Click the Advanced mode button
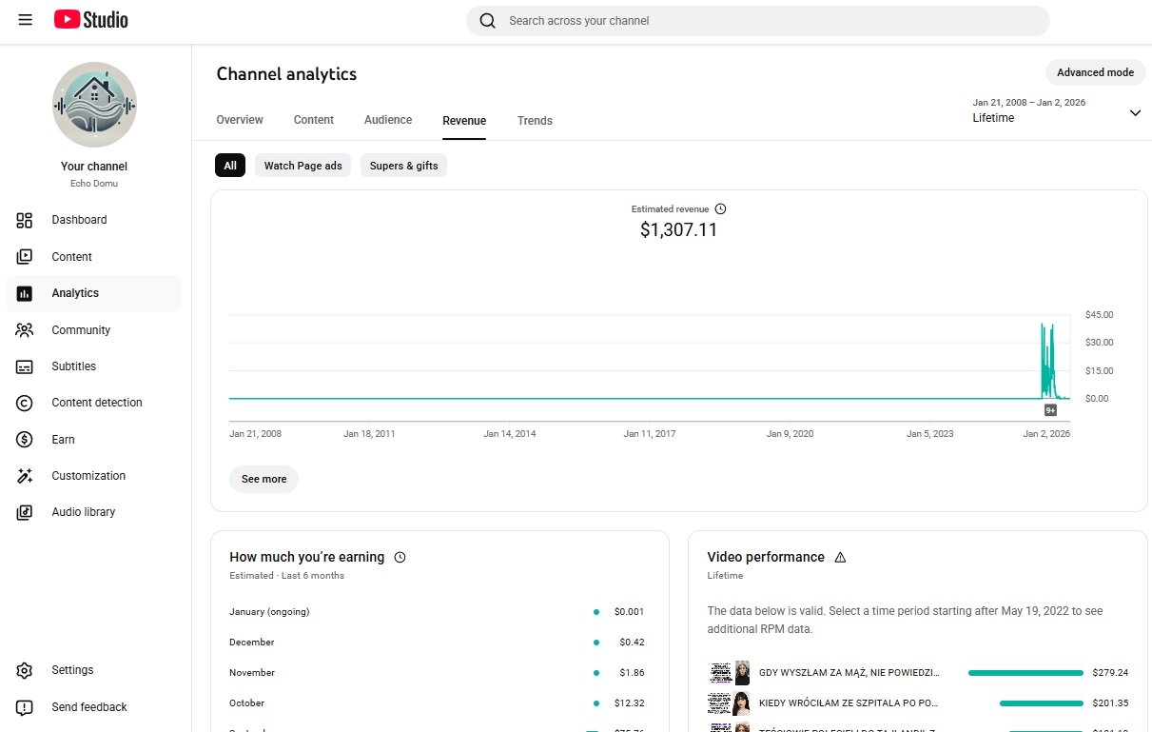 coord(1095,72)
